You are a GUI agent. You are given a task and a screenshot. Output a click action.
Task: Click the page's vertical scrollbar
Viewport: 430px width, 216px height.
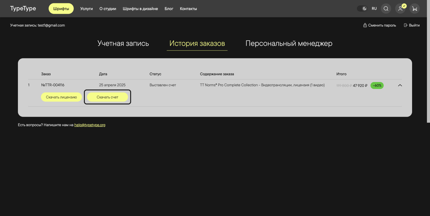[428, 61]
